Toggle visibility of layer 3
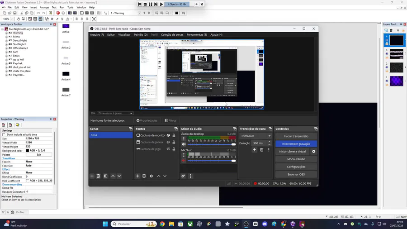 [x=387, y=54]
